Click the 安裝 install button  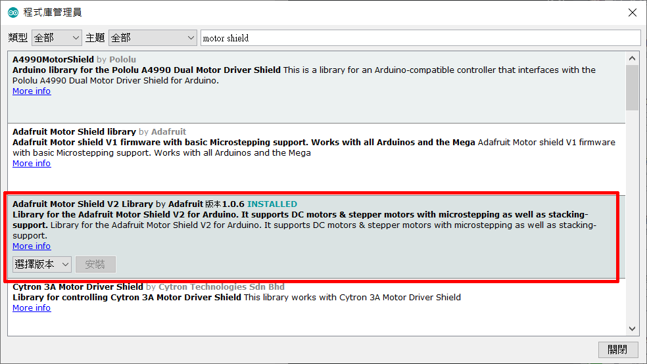pos(95,264)
